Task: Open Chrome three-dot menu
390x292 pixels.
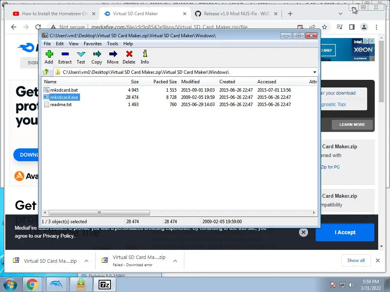Action: pyautogui.click(x=376, y=27)
